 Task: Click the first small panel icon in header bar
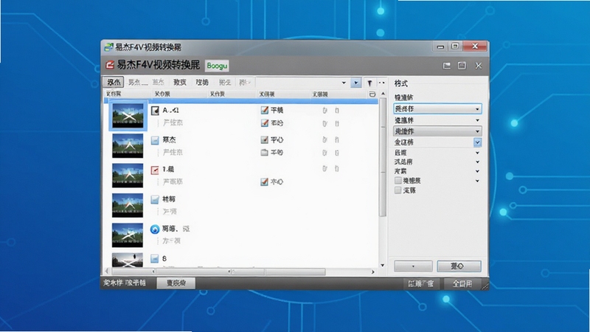tap(447, 66)
